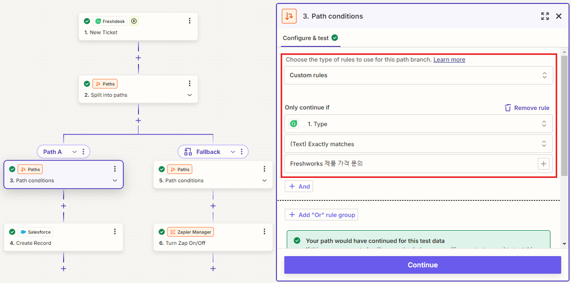The image size is (571, 283).
Task: Select the Path A label
Action: pyautogui.click(x=52, y=152)
